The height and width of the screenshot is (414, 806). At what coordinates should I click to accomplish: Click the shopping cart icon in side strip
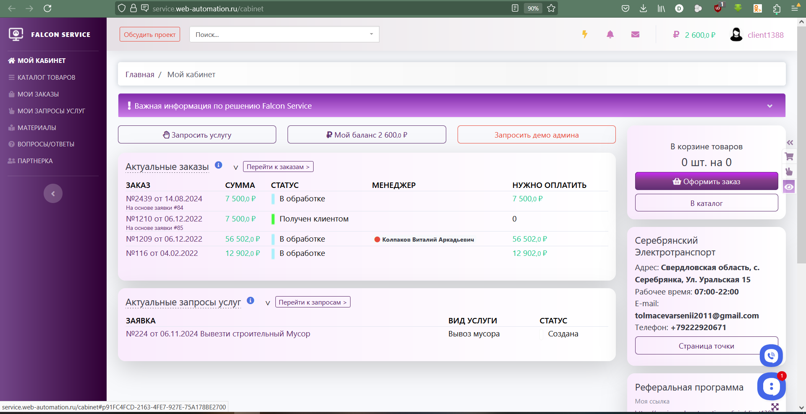[x=789, y=156]
